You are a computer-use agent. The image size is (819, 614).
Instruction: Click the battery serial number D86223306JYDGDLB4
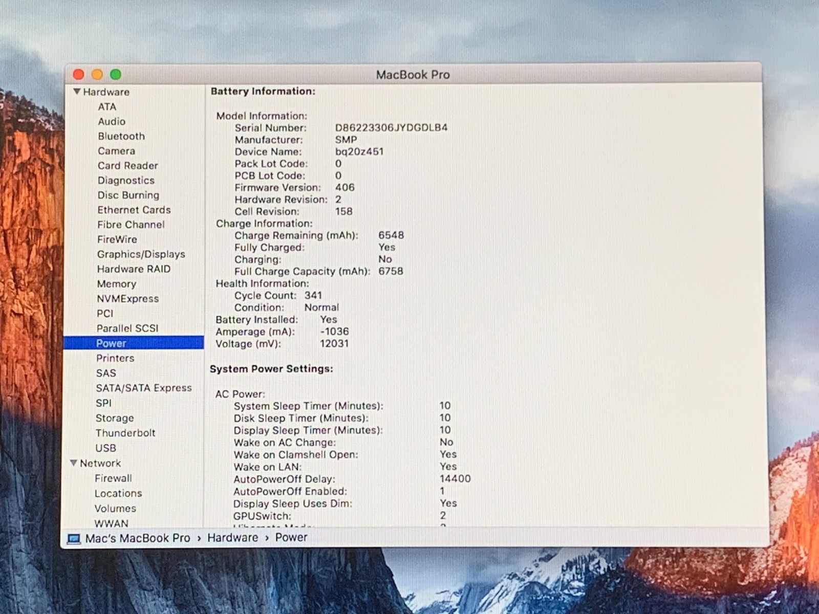click(392, 127)
